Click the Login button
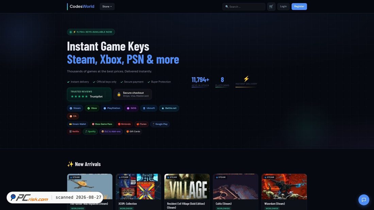The width and height of the screenshot is (374, 210). point(283,6)
